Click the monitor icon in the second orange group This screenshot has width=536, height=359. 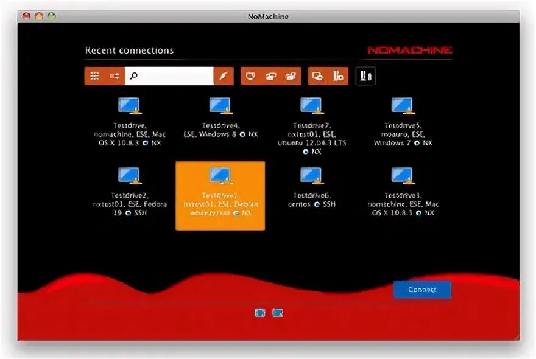(x=317, y=76)
